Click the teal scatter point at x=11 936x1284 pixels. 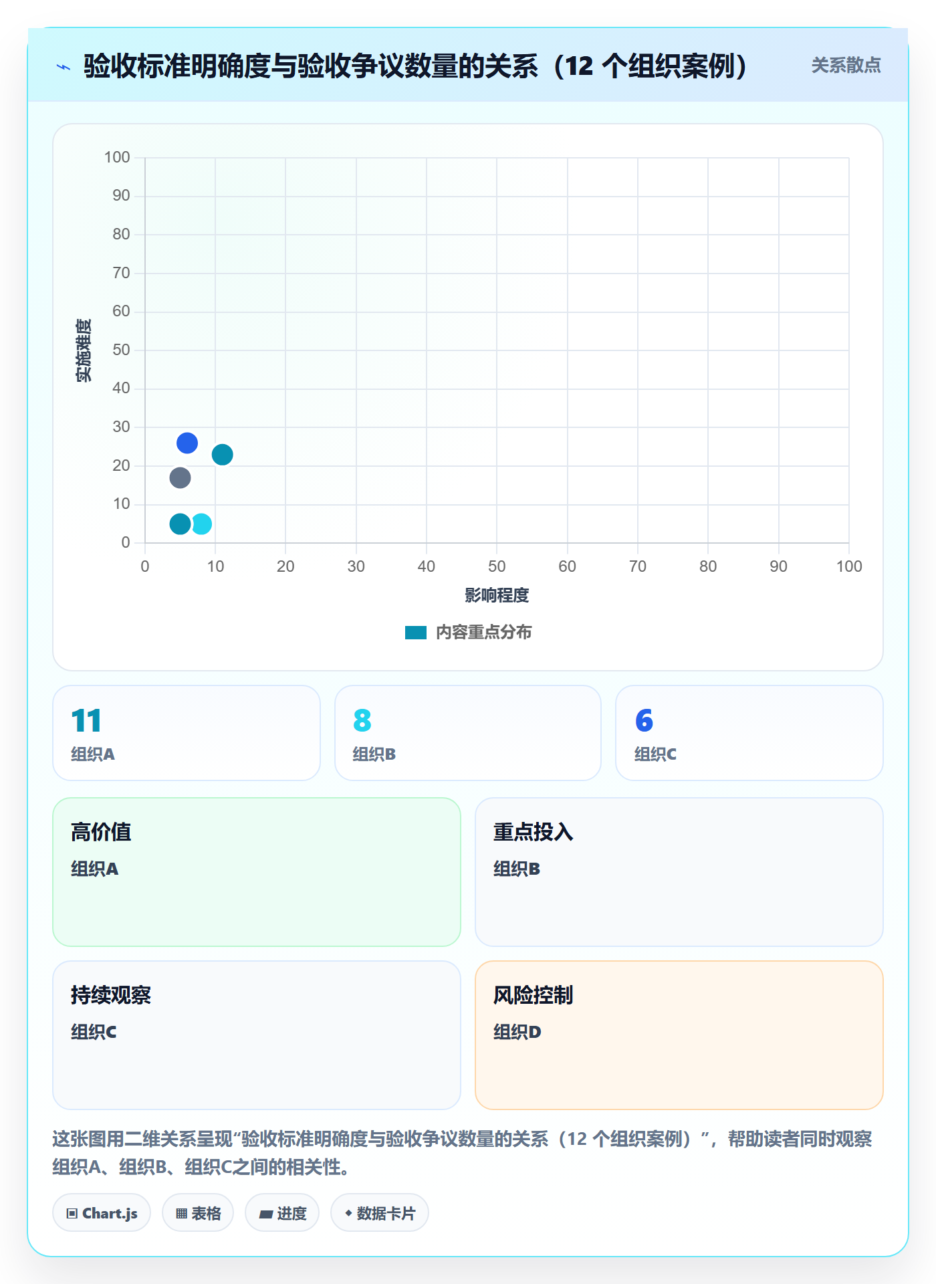pyautogui.click(x=223, y=455)
